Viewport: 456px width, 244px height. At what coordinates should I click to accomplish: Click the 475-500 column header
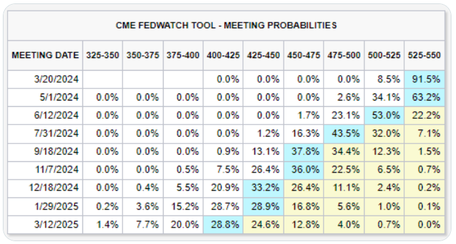coord(344,56)
